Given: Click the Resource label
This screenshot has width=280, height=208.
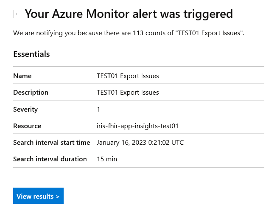Looking at the screenshot, I should pyautogui.click(x=27, y=126).
